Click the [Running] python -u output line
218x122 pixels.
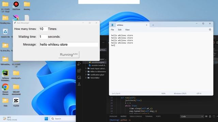[x=120, y=120]
